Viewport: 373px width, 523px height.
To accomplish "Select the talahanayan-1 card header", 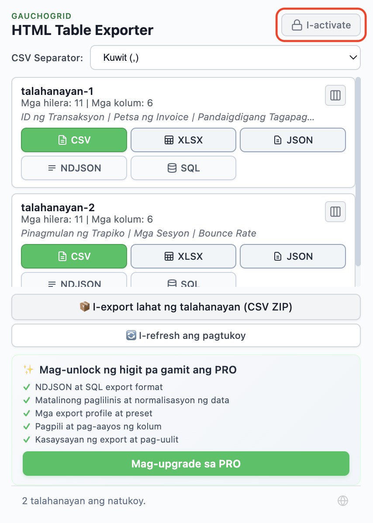I will click(x=57, y=91).
